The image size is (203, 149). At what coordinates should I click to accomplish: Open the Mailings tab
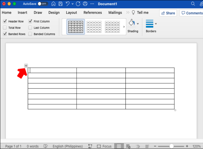pyautogui.click(x=115, y=13)
